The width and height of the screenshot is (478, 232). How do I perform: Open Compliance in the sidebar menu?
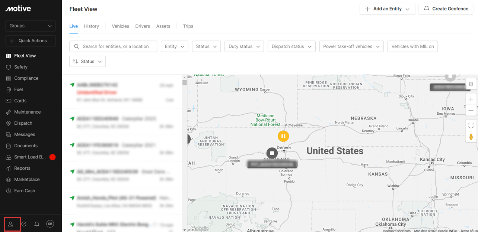[x=26, y=78]
